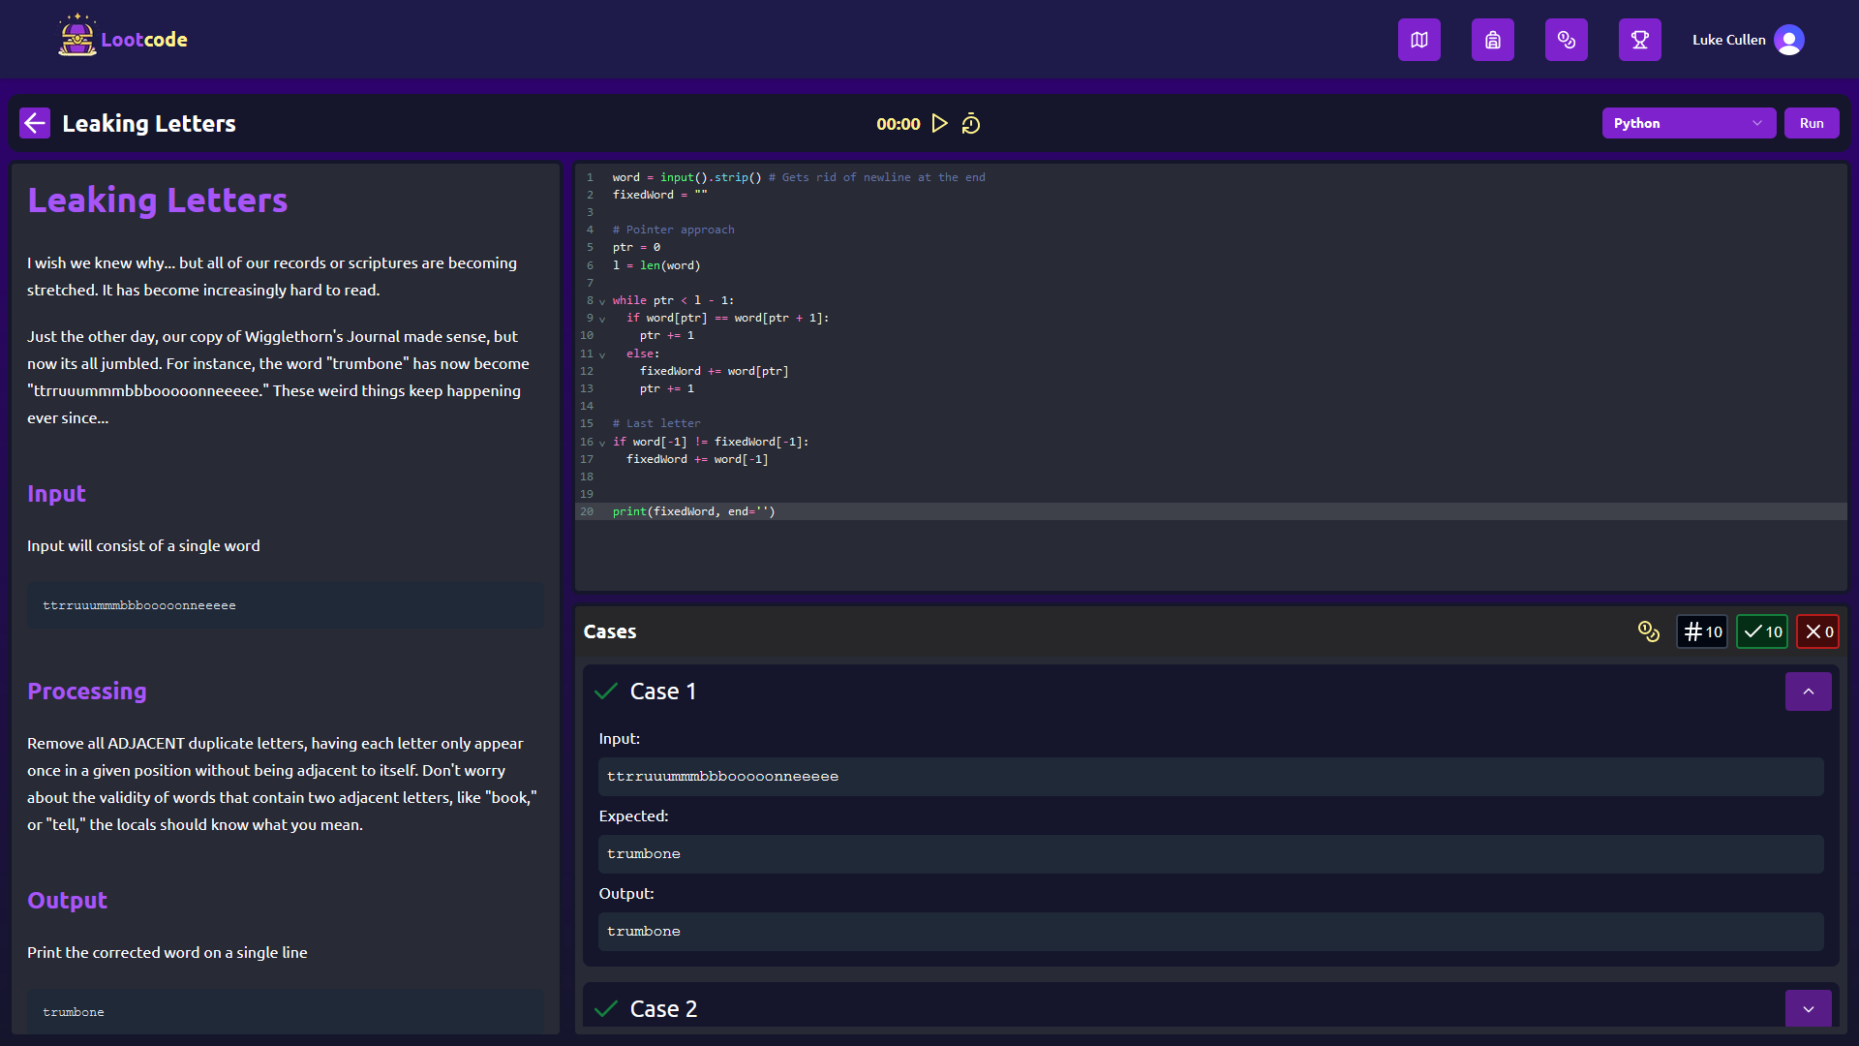Open the map icon in header
The height and width of the screenshot is (1046, 1859).
1418,40
